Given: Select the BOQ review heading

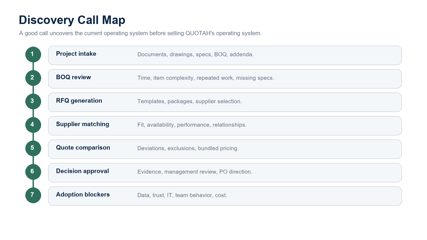Looking at the screenshot, I should point(73,77).
